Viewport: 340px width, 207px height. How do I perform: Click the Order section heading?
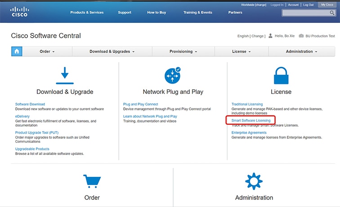point(92,198)
